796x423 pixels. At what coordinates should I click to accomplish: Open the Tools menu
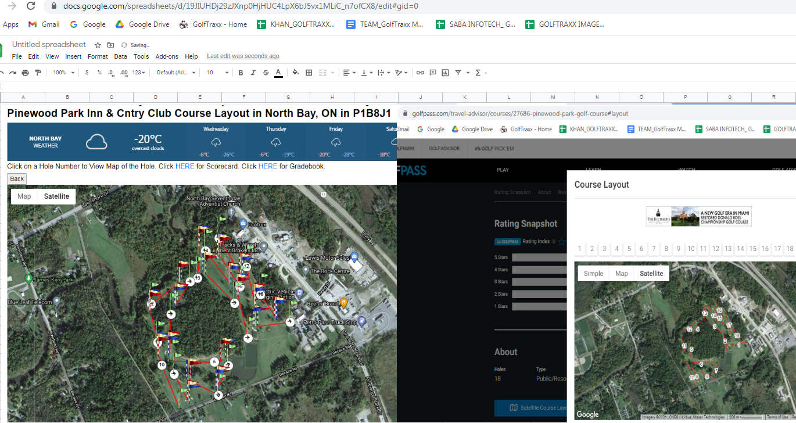141,56
